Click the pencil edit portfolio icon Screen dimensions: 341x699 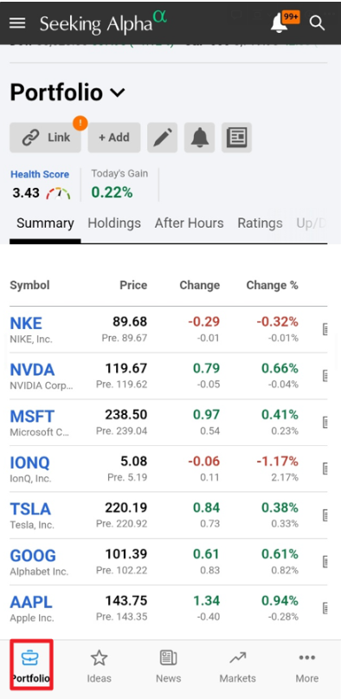[x=163, y=138]
